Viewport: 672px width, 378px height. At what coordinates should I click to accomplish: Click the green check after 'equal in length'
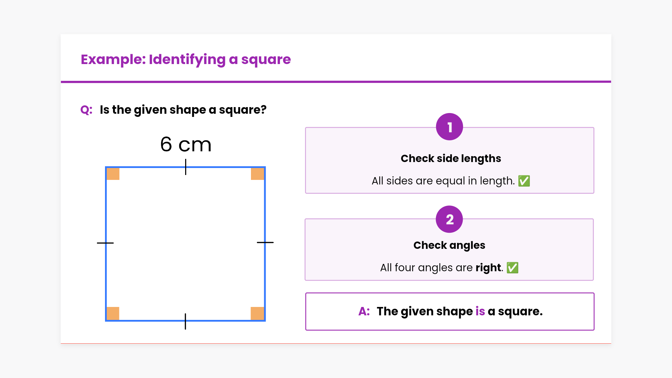point(524,181)
